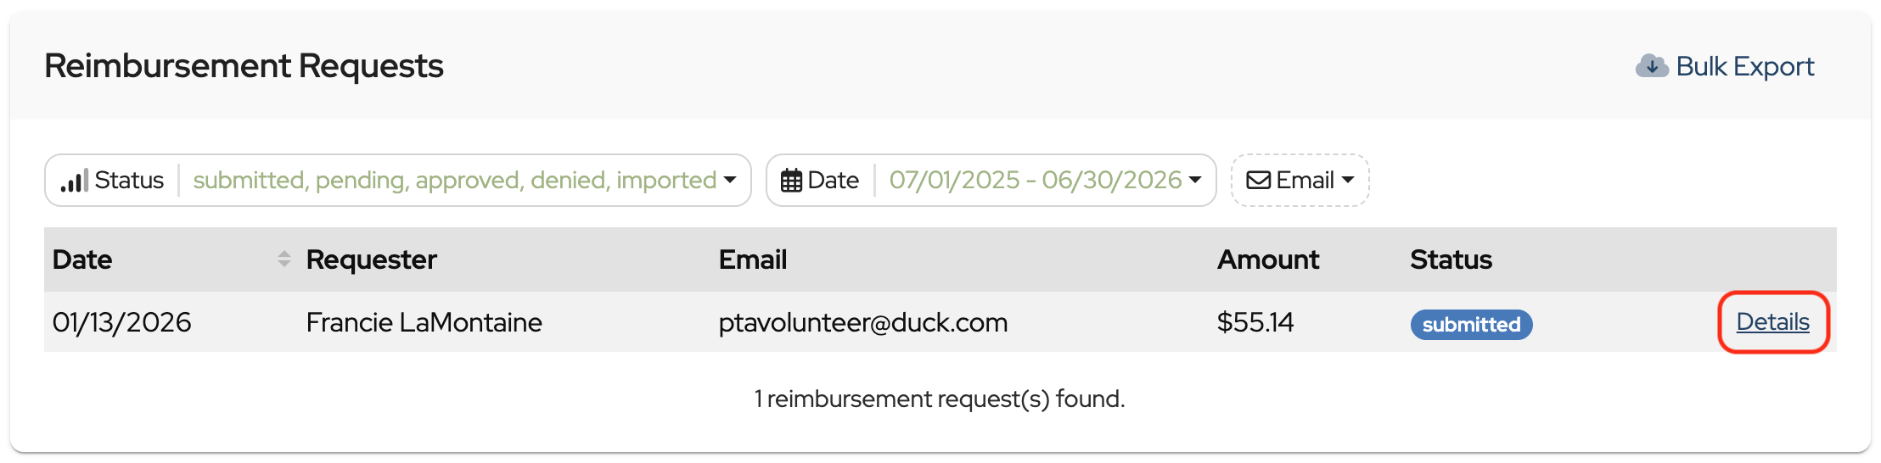Click the Date column header
This screenshot has width=1881, height=463.
point(82,259)
